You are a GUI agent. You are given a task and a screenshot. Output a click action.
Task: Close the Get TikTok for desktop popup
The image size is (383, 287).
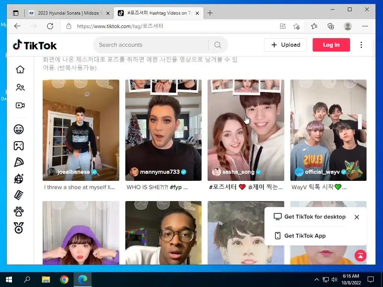pyautogui.click(x=356, y=217)
